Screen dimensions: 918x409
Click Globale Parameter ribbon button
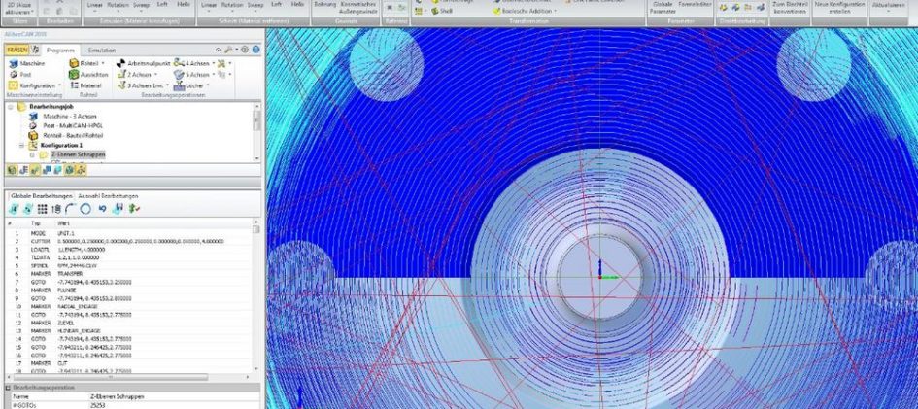click(x=663, y=7)
